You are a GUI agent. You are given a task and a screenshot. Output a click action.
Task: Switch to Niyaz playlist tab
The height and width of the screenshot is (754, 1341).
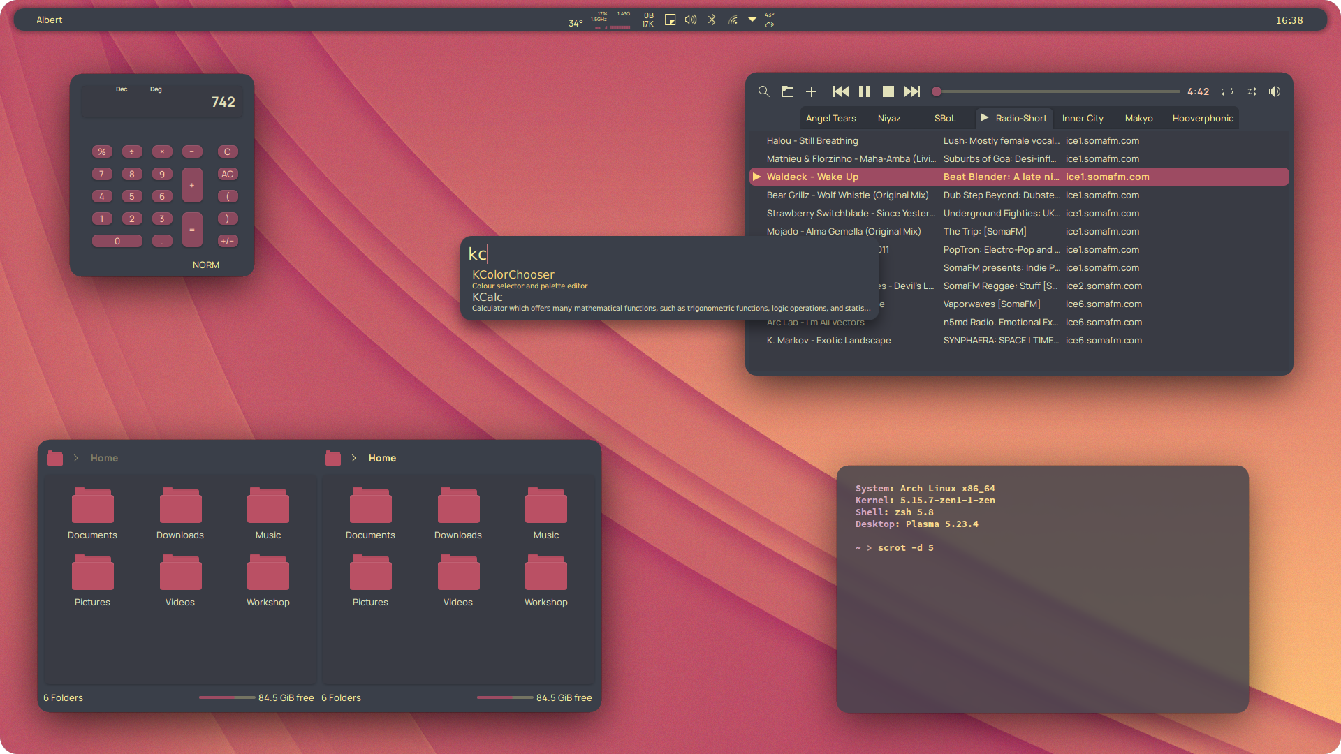tap(889, 119)
